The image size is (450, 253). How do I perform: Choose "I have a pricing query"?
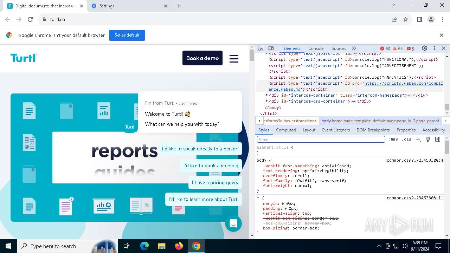215,182
